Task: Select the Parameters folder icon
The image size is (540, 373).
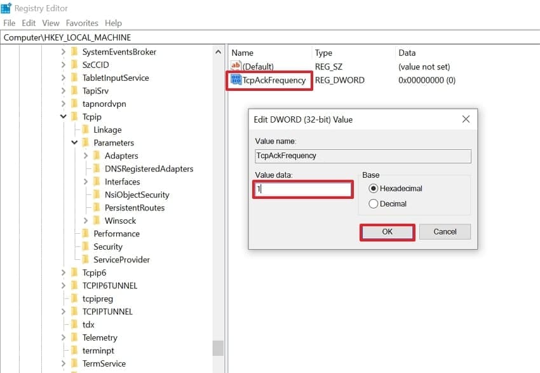Action: pyautogui.click(x=85, y=142)
